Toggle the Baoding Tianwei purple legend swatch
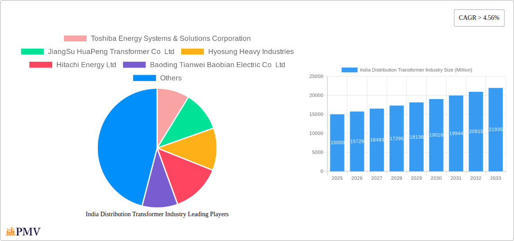 (x=134, y=65)
